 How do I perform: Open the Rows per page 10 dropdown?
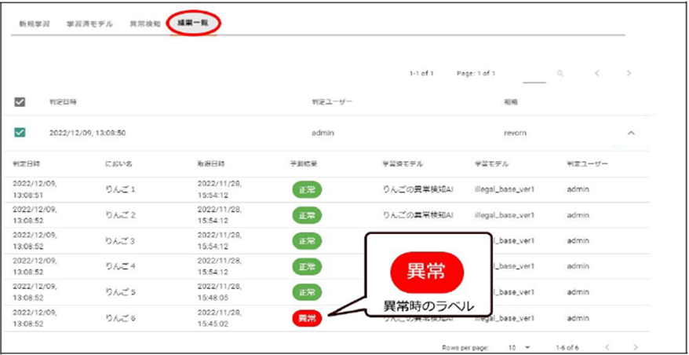(519, 347)
